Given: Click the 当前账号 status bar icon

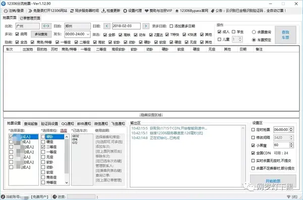Looking at the screenshot, I should tap(3, 196).
